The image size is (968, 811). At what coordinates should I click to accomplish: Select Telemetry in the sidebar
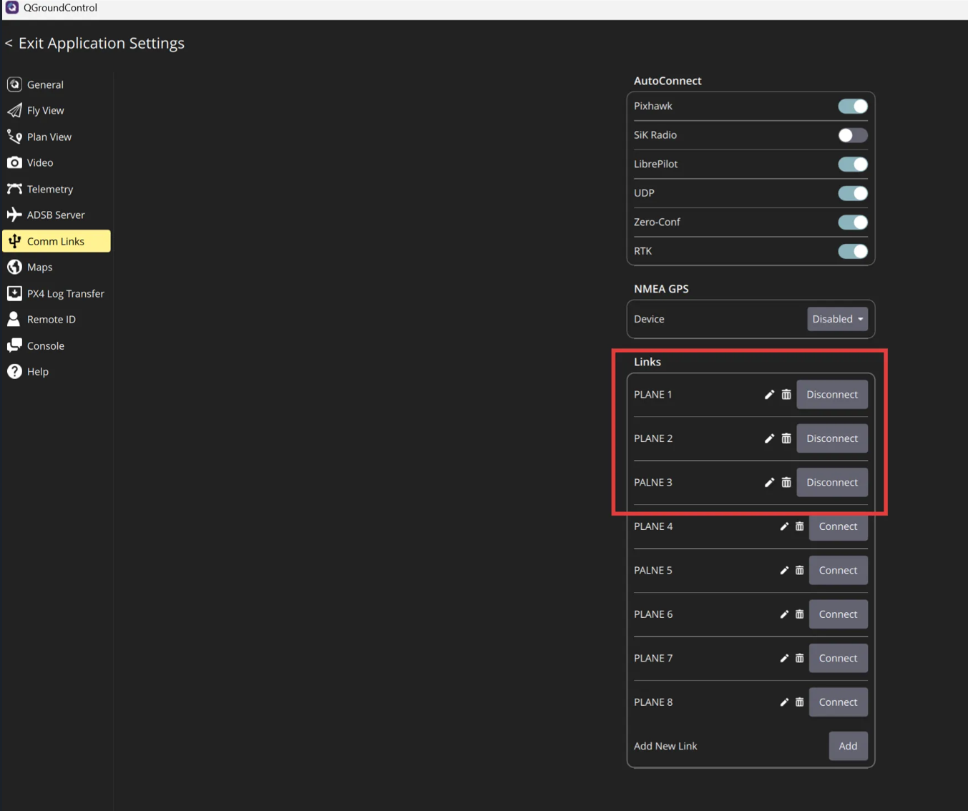(x=57, y=189)
